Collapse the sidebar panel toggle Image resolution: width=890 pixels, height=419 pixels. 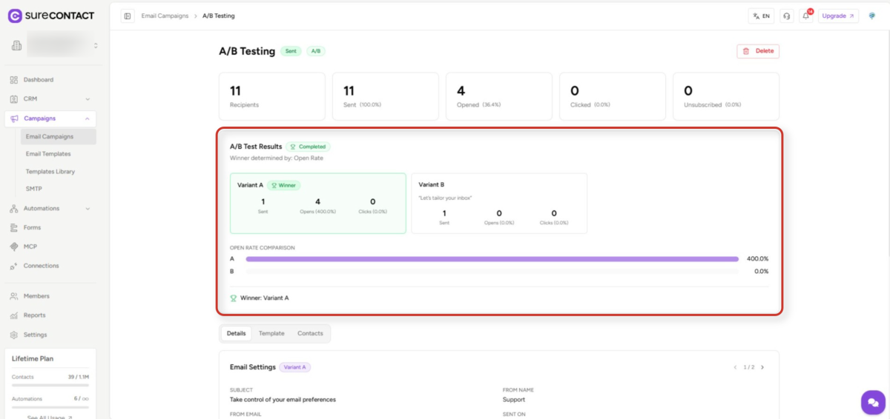[x=128, y=16]
